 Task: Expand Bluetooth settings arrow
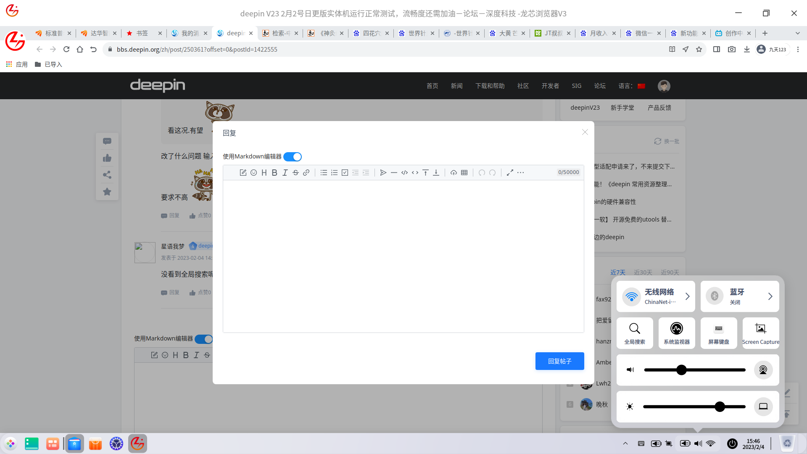[770, 296]
